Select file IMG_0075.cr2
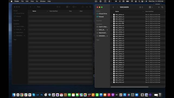Image resolution: width=174 pixels, height=98 pixels. click(x=120, y=50)
